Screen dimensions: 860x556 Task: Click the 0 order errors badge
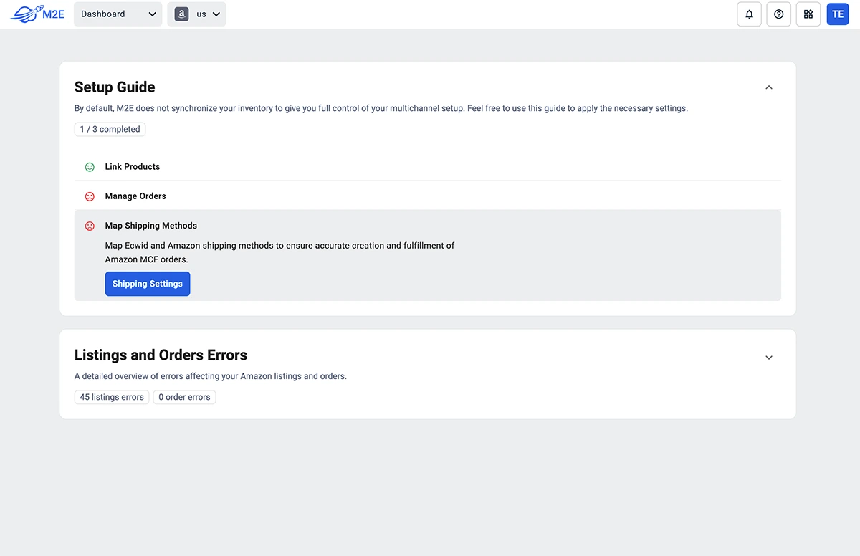tap(184, 397)
